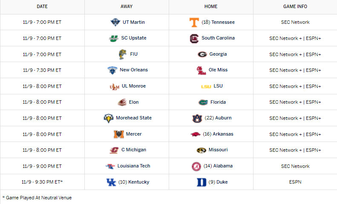Screen dimensions: 337x204
Task: Open the Ole Miss script logo
Action: tap(201, 70)
